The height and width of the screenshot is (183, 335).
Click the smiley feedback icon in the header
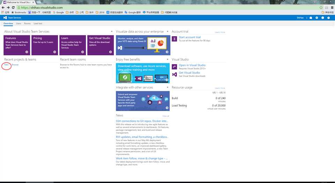coord(322,18)
